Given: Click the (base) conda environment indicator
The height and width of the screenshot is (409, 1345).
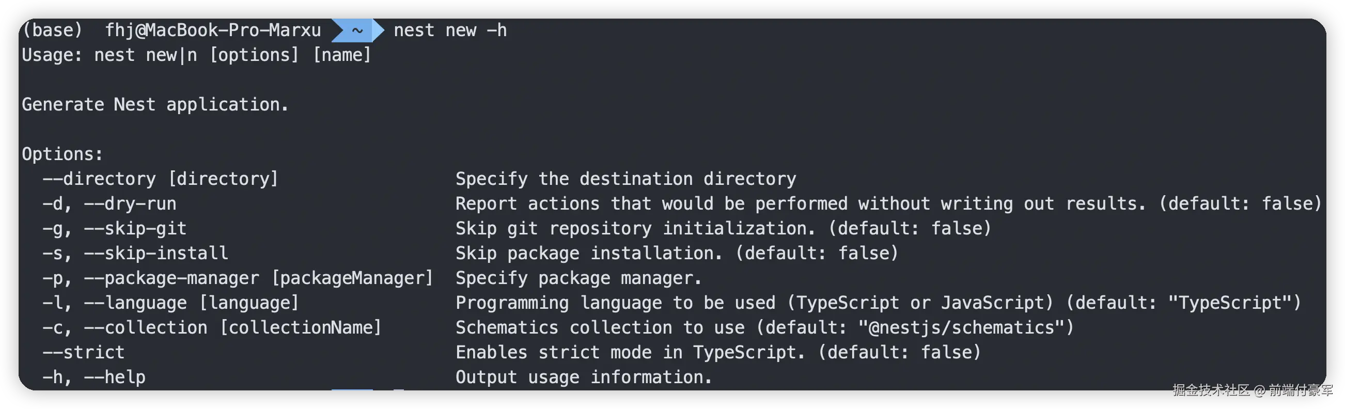Looking at the screenshot, I should click(x=52, y=30).
